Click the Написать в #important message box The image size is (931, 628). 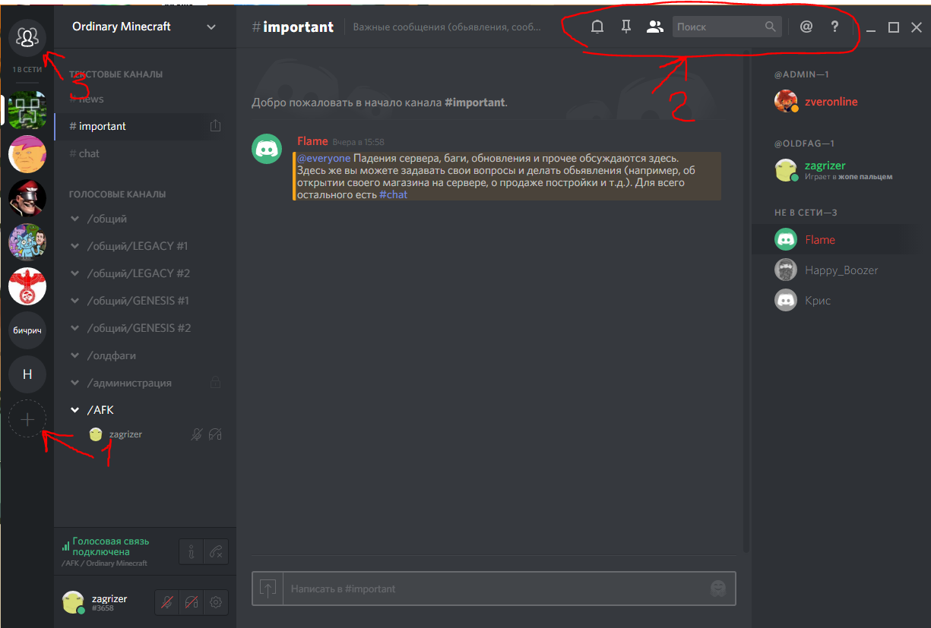494,589
